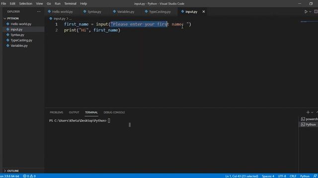Split the editor to the right
The height and width of the screenshot is (178, 318).
(316, 12)
